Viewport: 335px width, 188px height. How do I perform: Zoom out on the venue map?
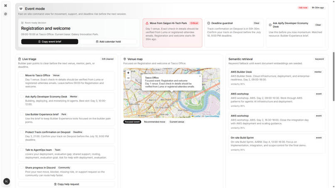pyautogui.click(x=128, y=78)
